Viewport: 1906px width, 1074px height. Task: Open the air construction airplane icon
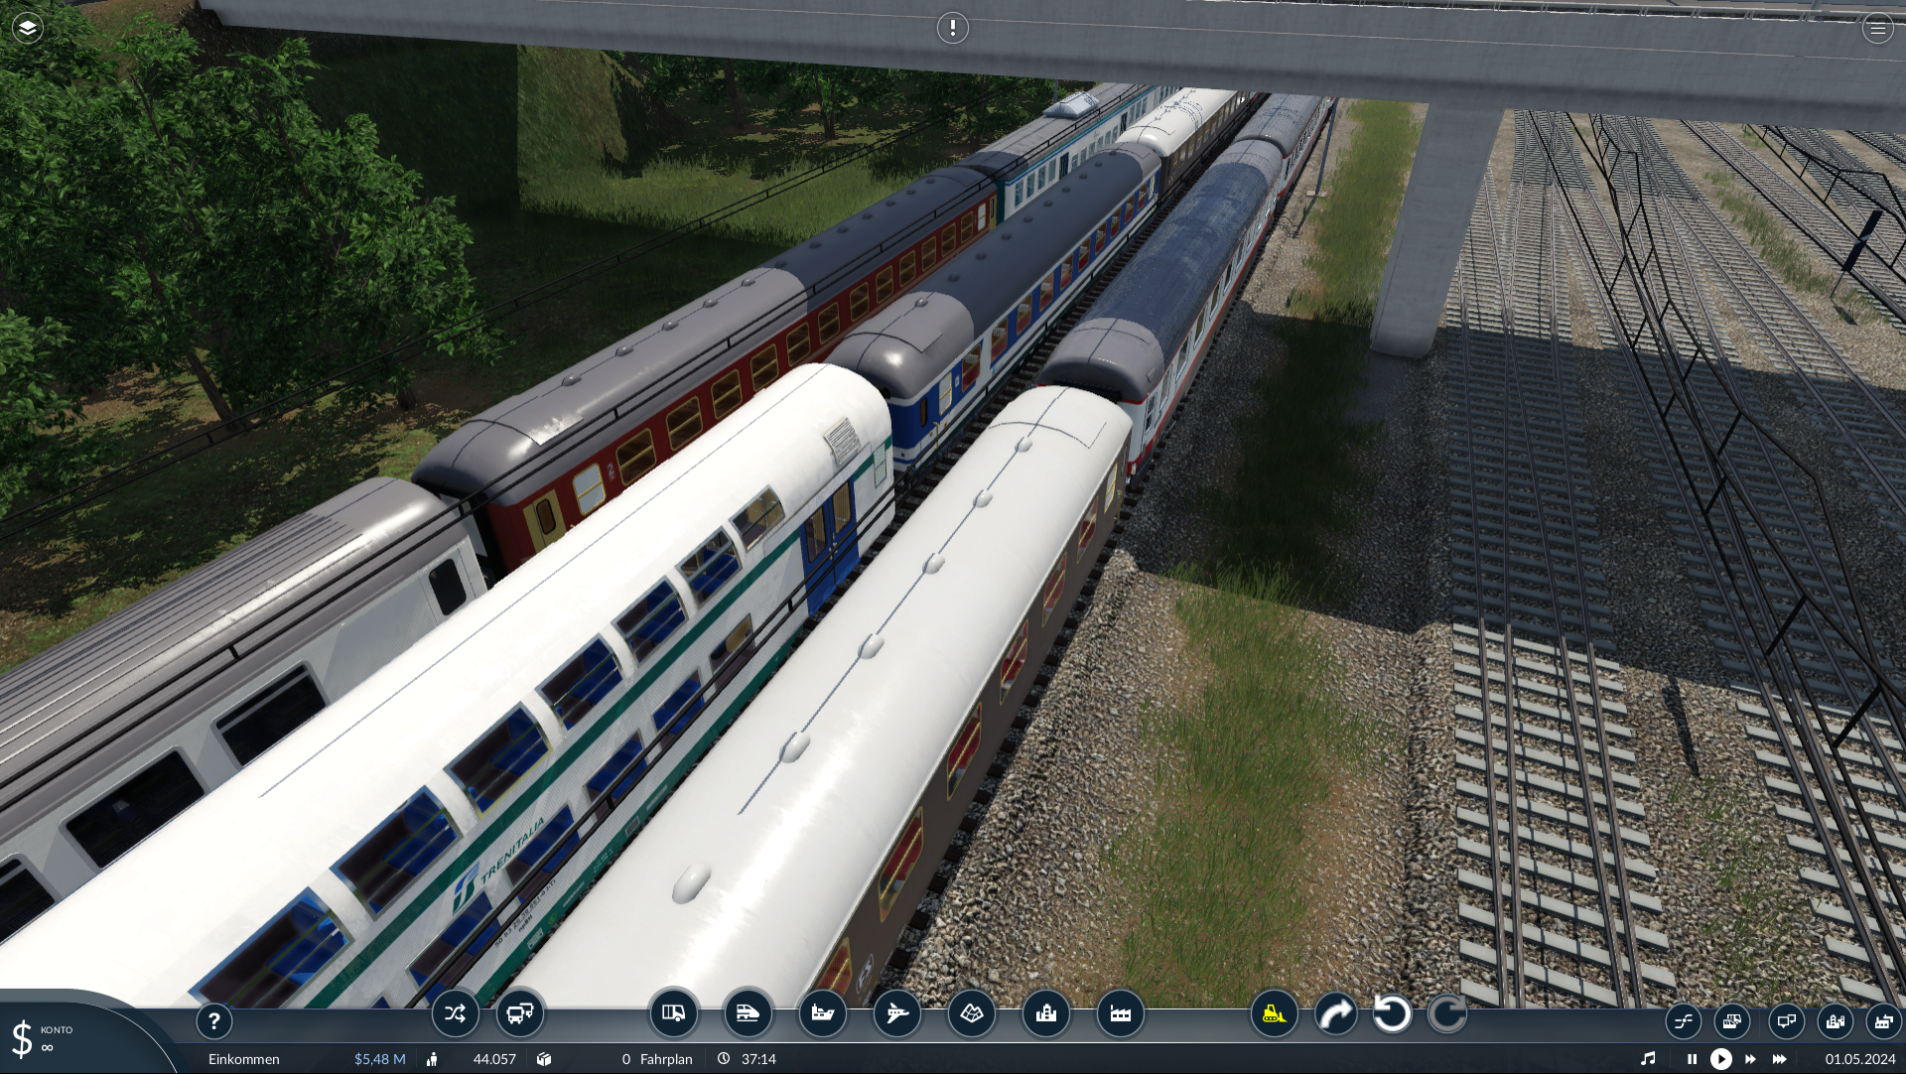coord(897,1013)
